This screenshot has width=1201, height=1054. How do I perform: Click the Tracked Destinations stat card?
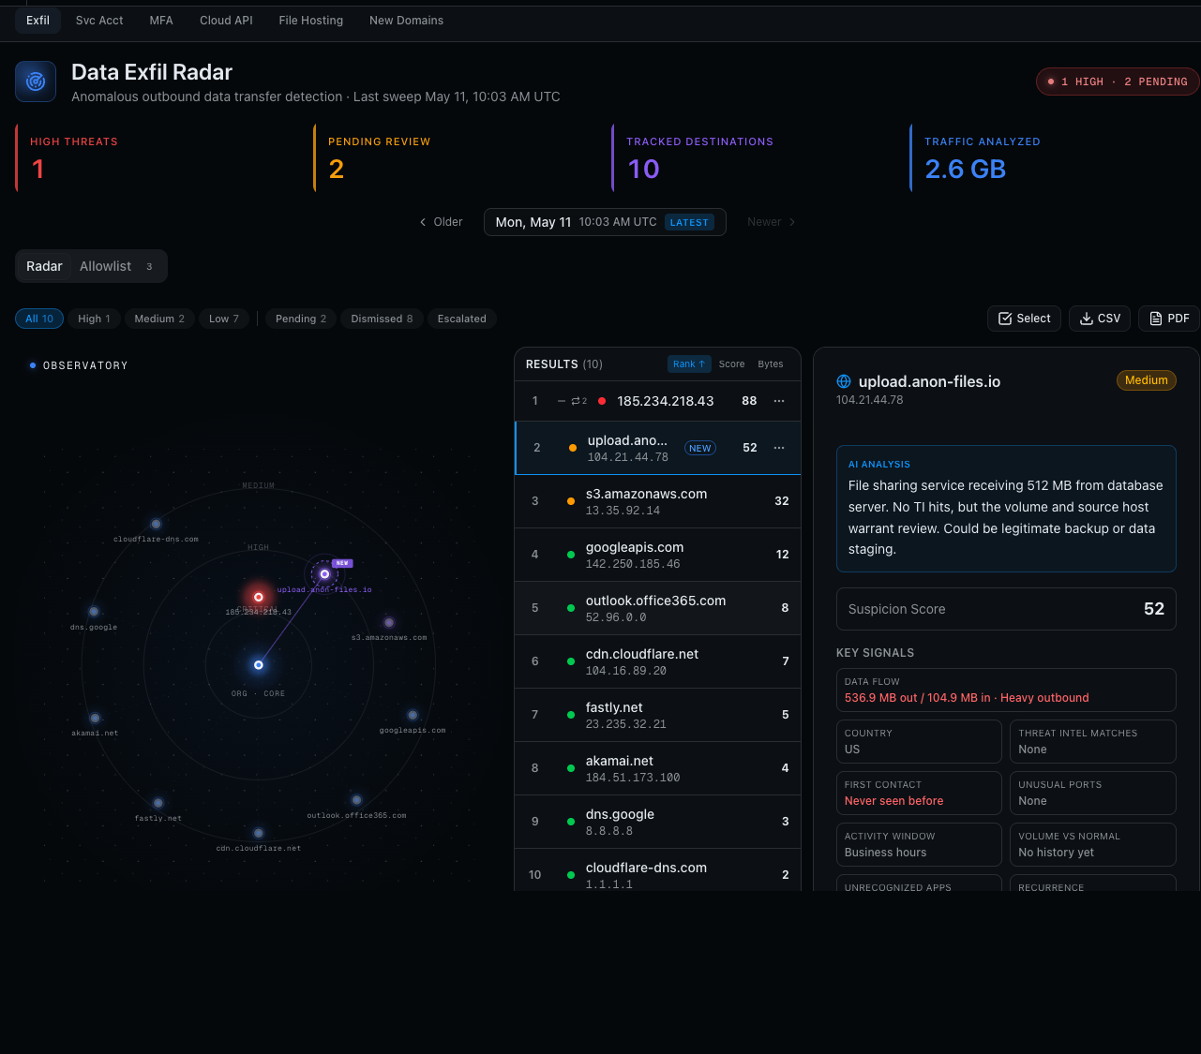[x=754, y=157]
